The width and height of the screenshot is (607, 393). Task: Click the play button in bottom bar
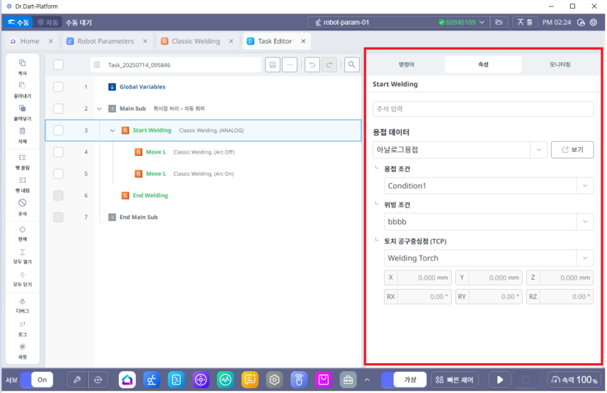coord(499,380)
